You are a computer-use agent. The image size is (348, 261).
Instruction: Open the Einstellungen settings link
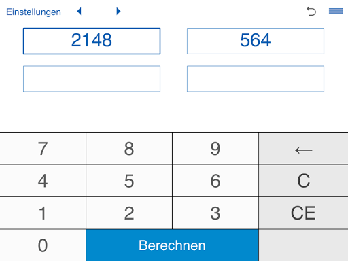(33, 12)
